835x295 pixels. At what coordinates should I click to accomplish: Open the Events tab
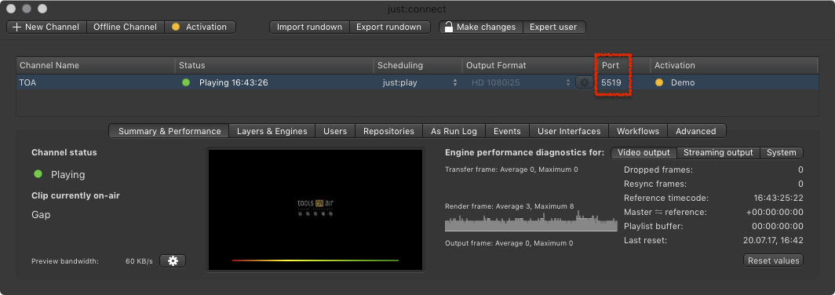click(507, 131)
